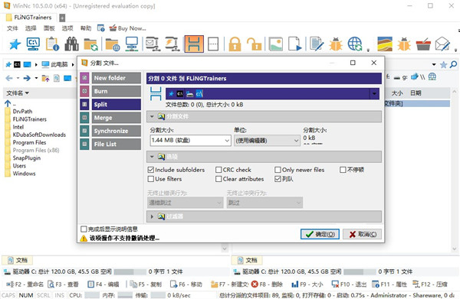460x299 pixels.
Task: Click the blue star favorites toolbar icon
Action: 15,44
